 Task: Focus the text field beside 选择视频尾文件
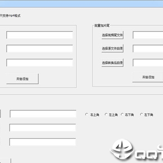(x=148, y=35)
